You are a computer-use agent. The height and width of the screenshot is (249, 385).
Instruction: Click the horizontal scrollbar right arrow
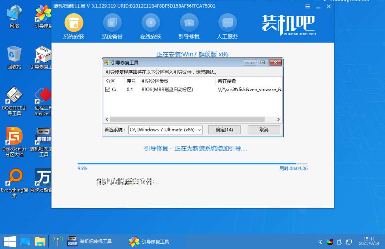click(x=278, y=119)
